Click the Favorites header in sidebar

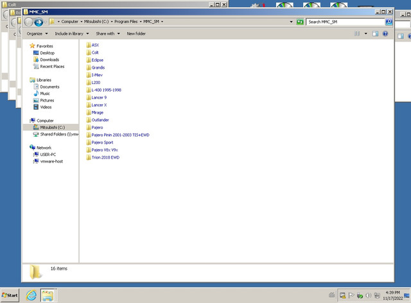[x=44, y=46]
